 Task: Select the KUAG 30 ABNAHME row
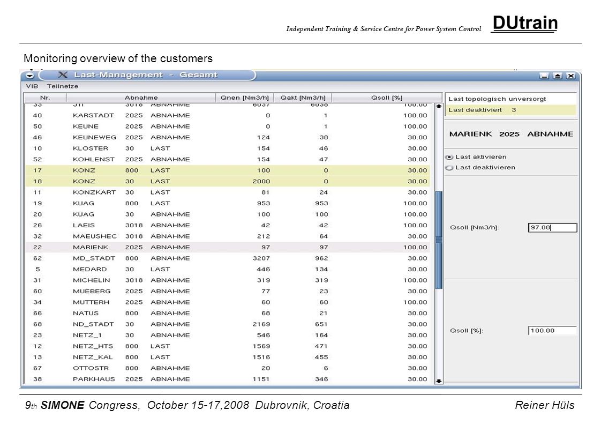tap(228, 214)
